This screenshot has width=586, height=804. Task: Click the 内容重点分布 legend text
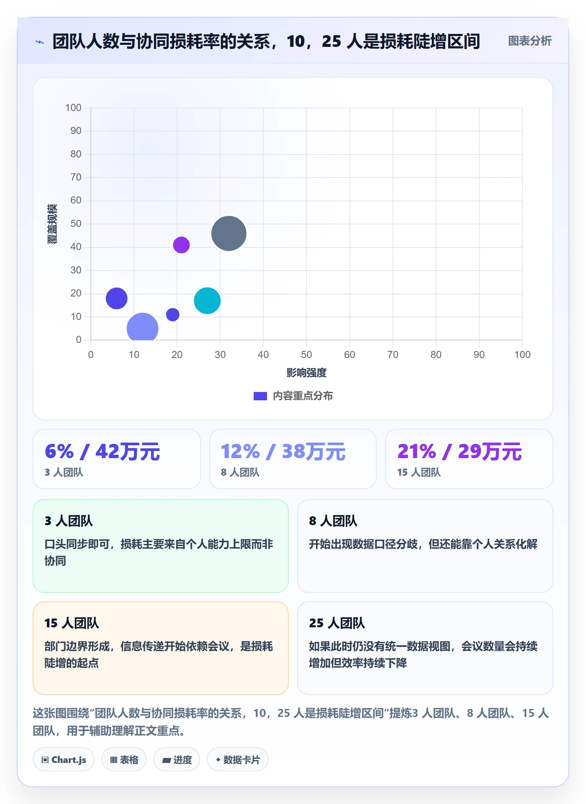pos(303,396)
